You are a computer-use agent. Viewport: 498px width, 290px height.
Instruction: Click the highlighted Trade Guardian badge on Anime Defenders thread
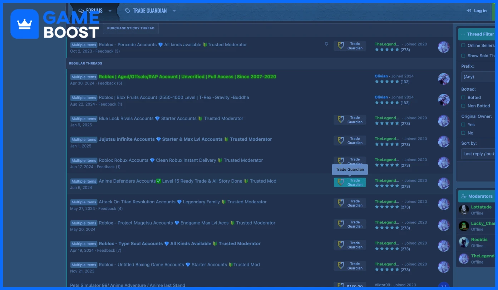(350, 182)
